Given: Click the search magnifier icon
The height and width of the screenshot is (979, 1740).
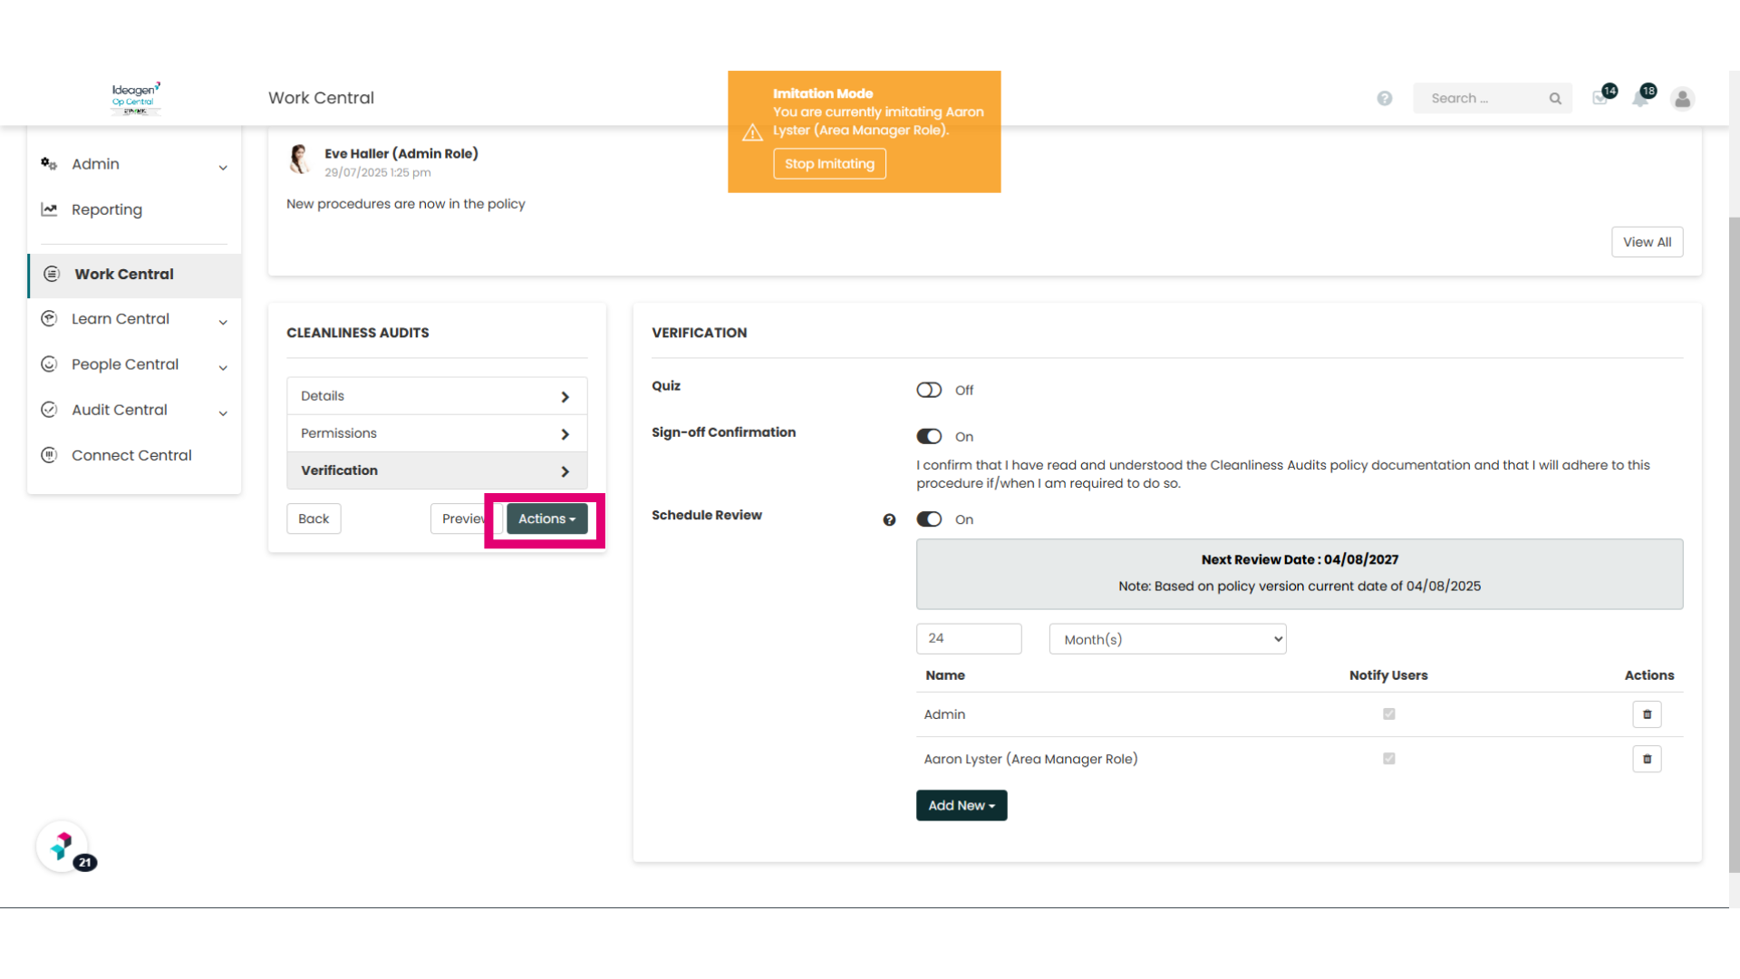Looking at the screenshot, I should point(1555,98).
